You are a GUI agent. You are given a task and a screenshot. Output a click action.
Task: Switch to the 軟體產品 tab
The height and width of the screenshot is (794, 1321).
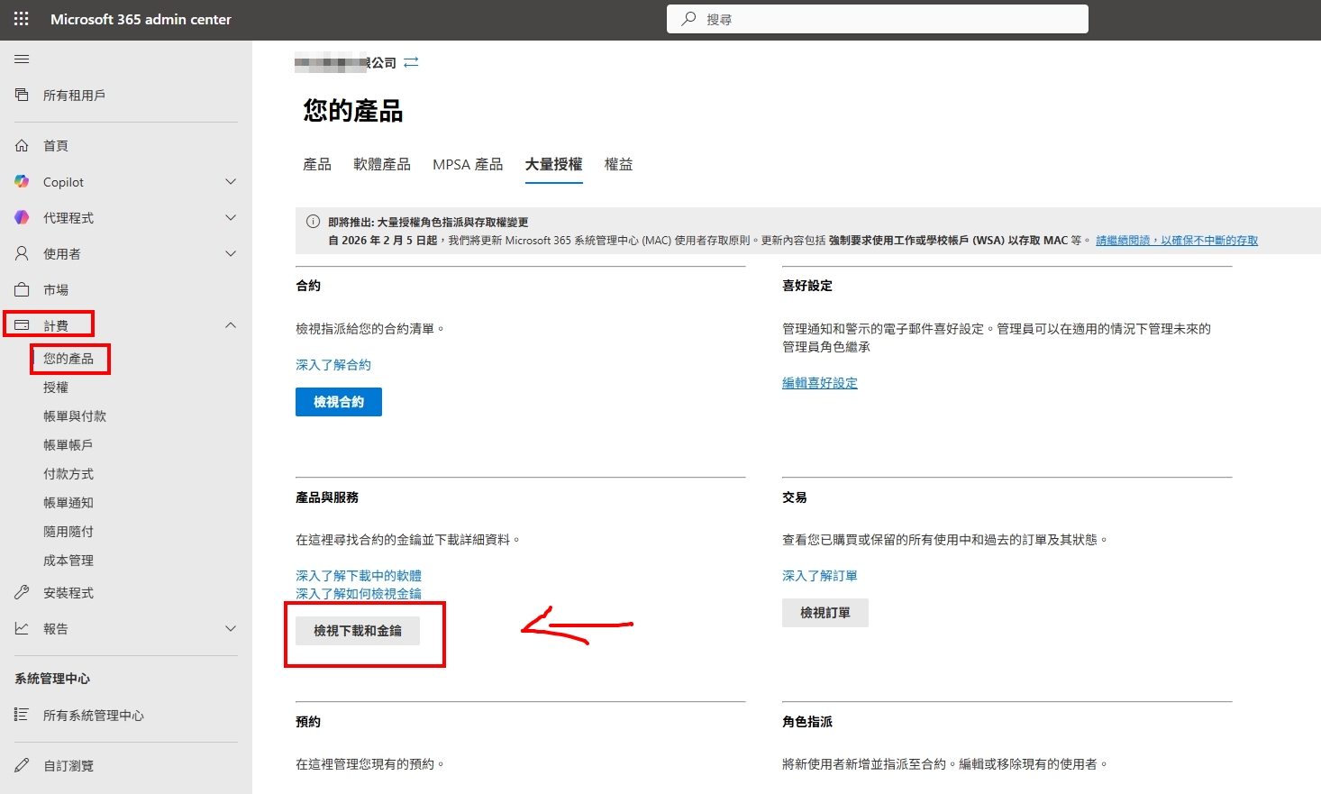[381, 164]
